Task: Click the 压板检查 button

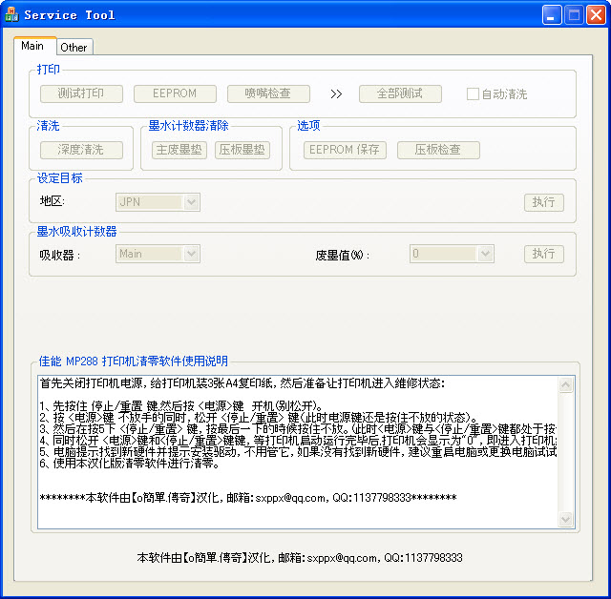Action: point(438,150)
